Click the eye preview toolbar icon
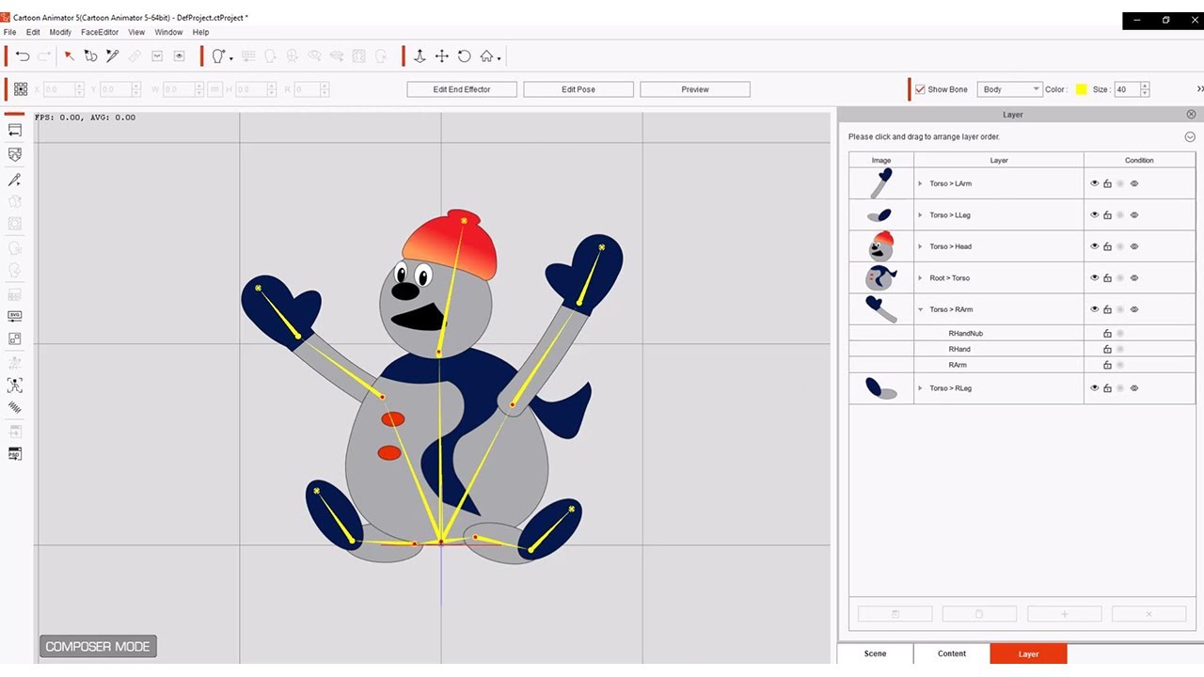The image size is (1204, 677). (179, 56)
